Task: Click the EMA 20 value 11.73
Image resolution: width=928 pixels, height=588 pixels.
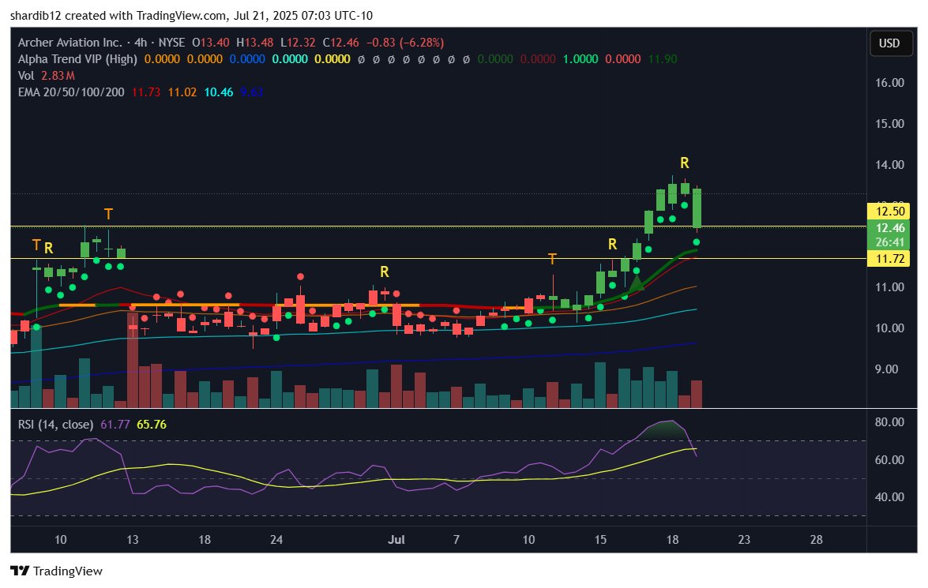Action: coord(146,92)
